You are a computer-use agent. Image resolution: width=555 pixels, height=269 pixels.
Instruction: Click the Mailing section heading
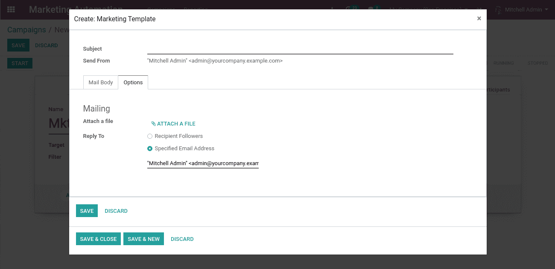96,109
